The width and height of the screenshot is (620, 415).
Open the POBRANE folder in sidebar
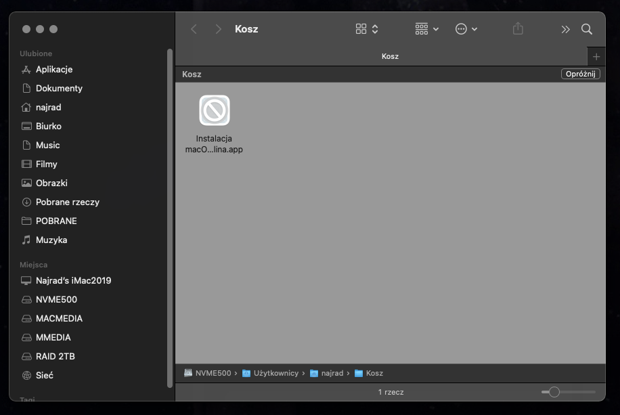pyautogui.click(x=56, y=221)
